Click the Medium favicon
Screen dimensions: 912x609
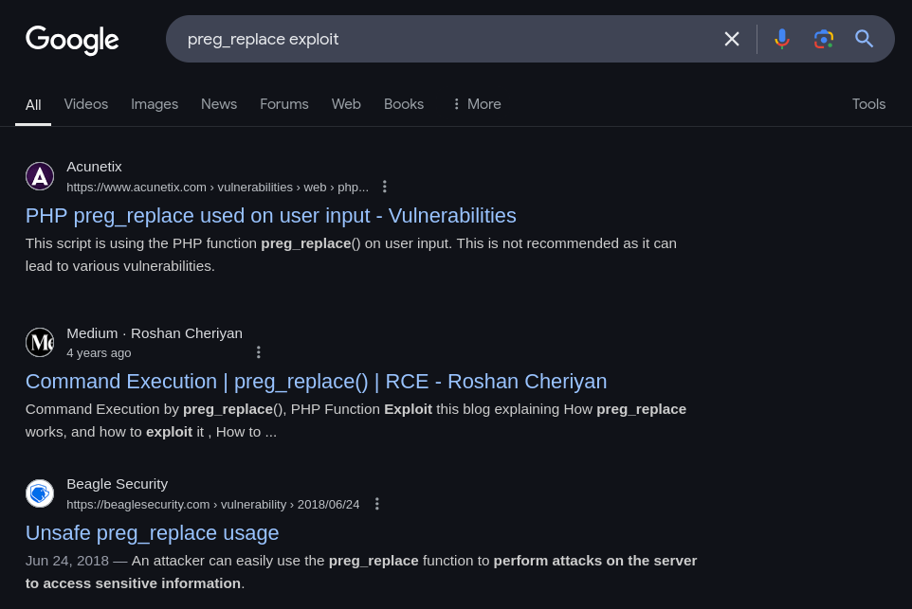point(40,342)
